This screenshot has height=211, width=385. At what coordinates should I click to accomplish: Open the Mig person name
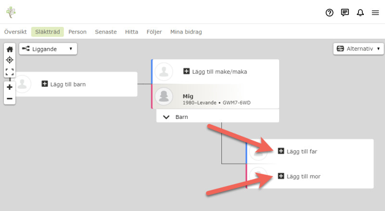pyautogui.click(x=188, y=96)
